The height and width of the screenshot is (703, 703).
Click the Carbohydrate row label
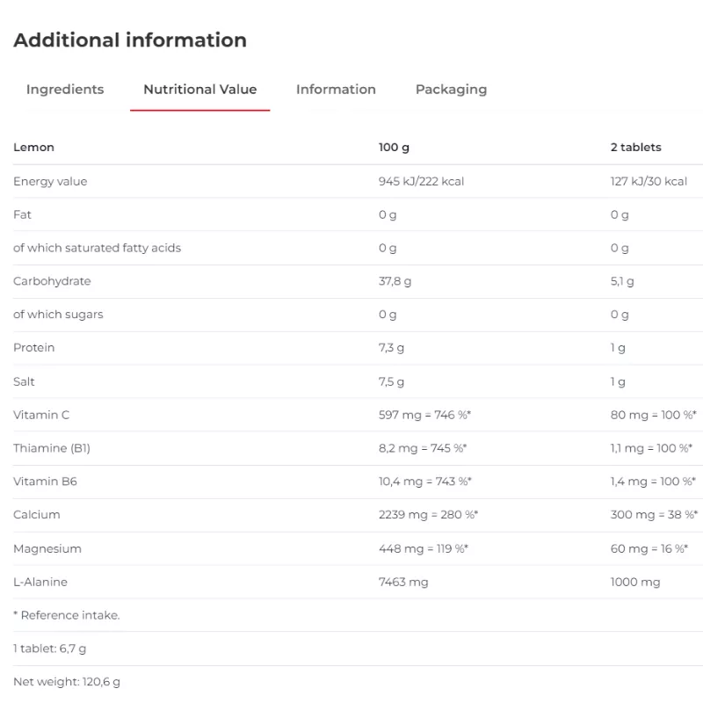52,281
